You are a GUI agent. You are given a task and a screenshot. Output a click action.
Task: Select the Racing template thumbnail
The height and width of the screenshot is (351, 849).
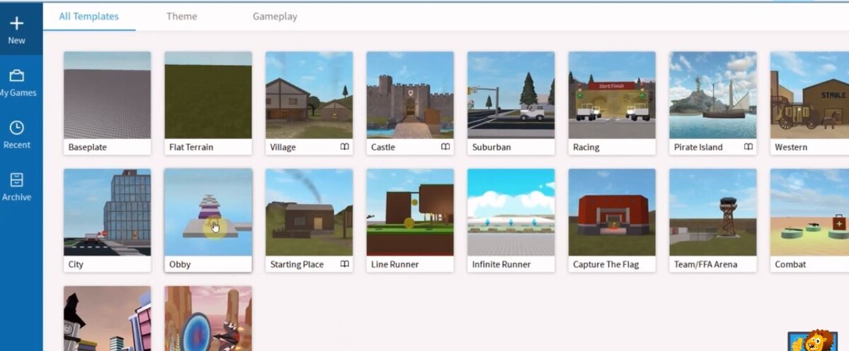(612, 95)
